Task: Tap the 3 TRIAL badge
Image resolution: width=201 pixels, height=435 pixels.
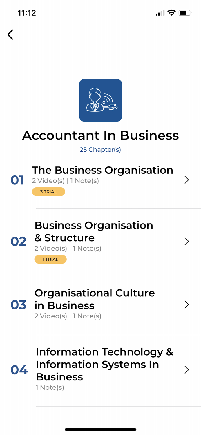Action: [48, 192]
